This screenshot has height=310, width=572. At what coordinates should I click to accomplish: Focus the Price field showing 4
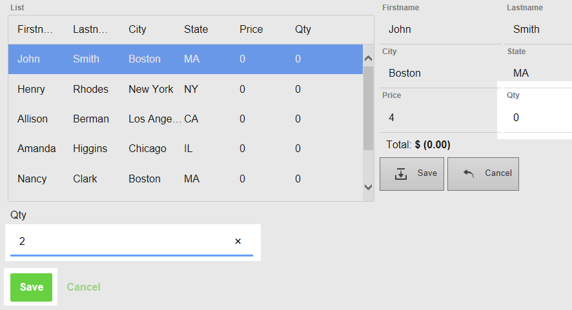(440, 118)
